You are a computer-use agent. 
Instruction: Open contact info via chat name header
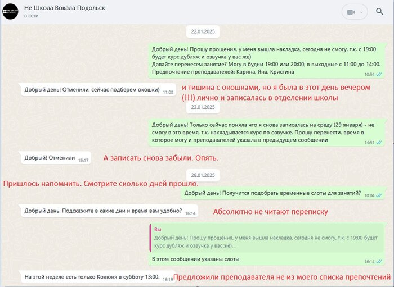(x=64, y=8)
